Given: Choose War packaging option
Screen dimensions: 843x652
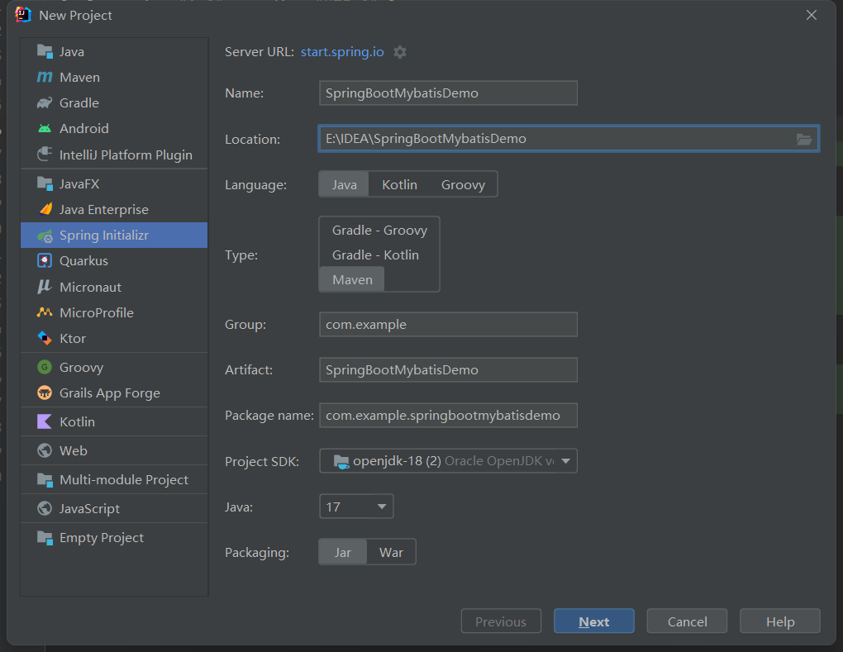Looking at the screenshot, I should 391,553.
